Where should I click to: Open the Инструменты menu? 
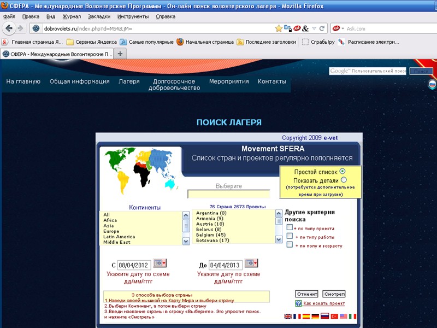[x=133, y=16]
